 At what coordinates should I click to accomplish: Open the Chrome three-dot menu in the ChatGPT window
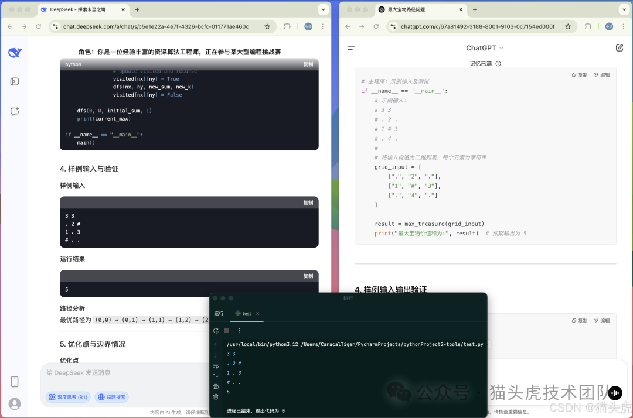624,26
